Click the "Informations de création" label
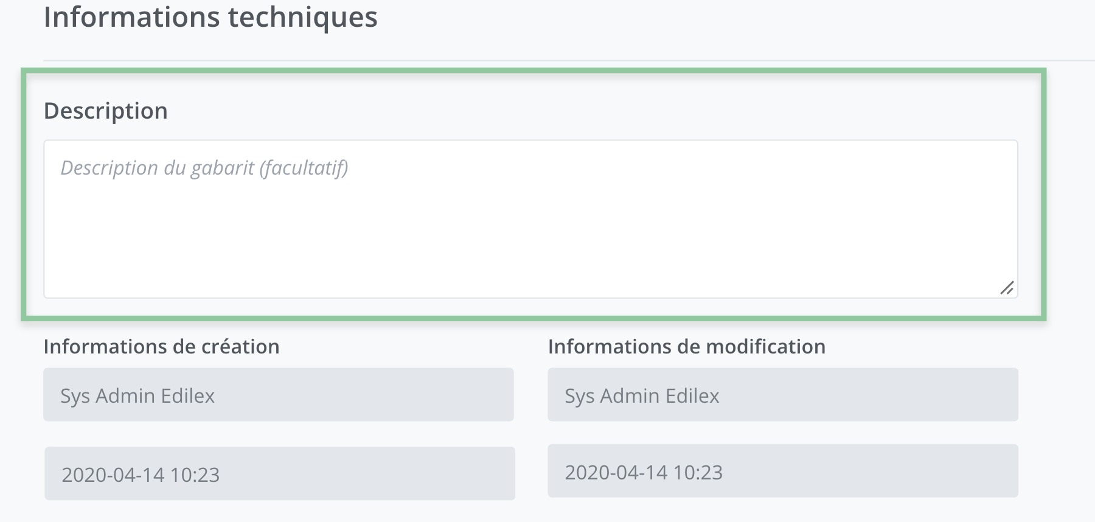Screen dimensions: 1095x522 [161, 347]
